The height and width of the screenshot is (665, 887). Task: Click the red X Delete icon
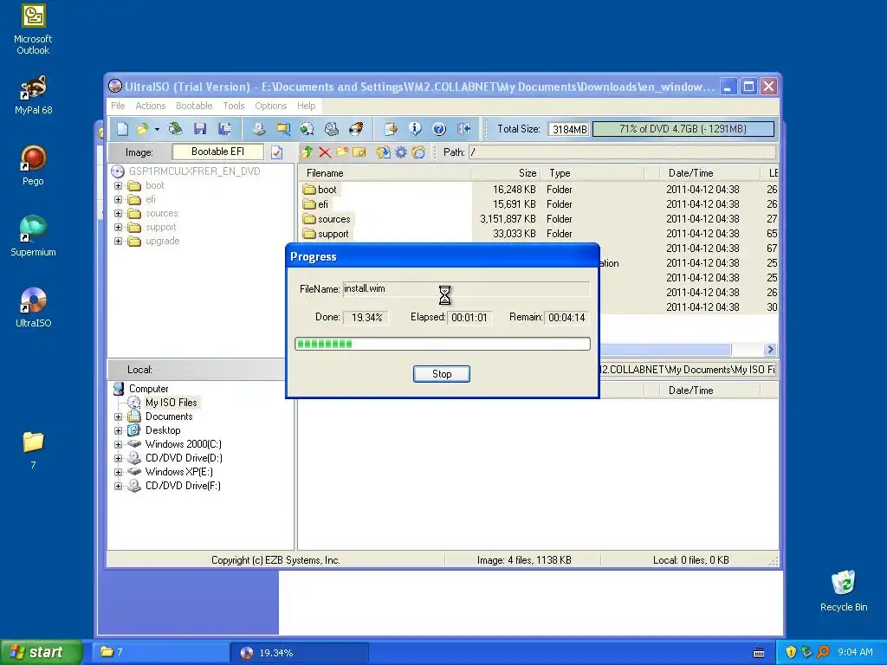tap(325, 152)
